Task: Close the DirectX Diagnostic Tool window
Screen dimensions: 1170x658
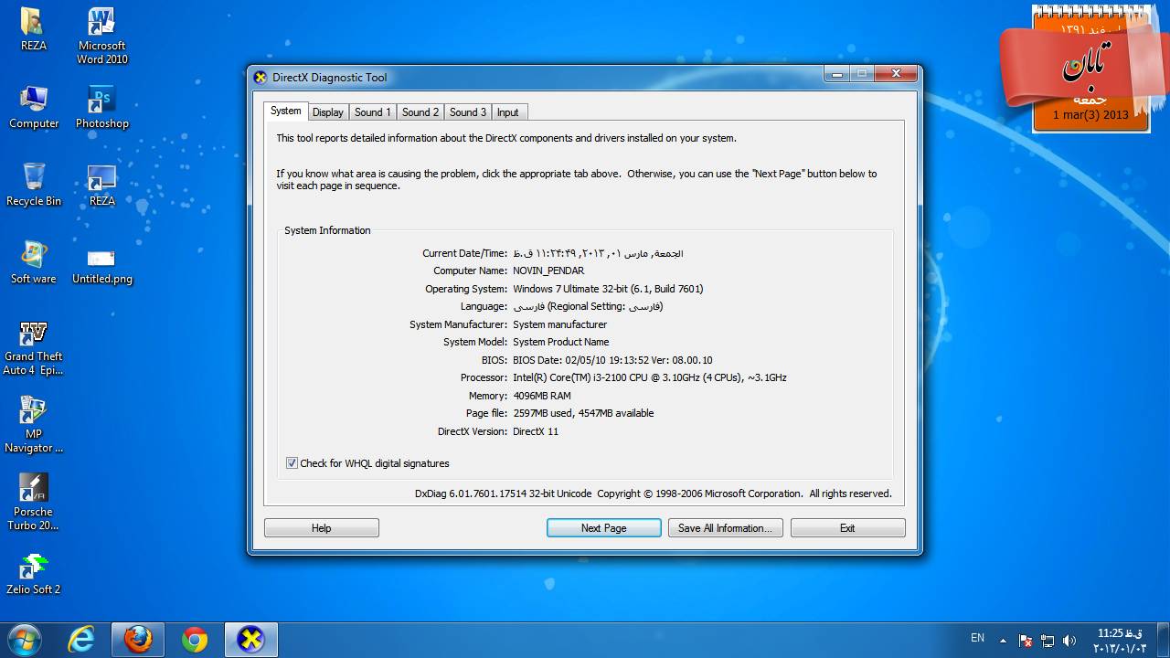Action: [x=896, y=73]
